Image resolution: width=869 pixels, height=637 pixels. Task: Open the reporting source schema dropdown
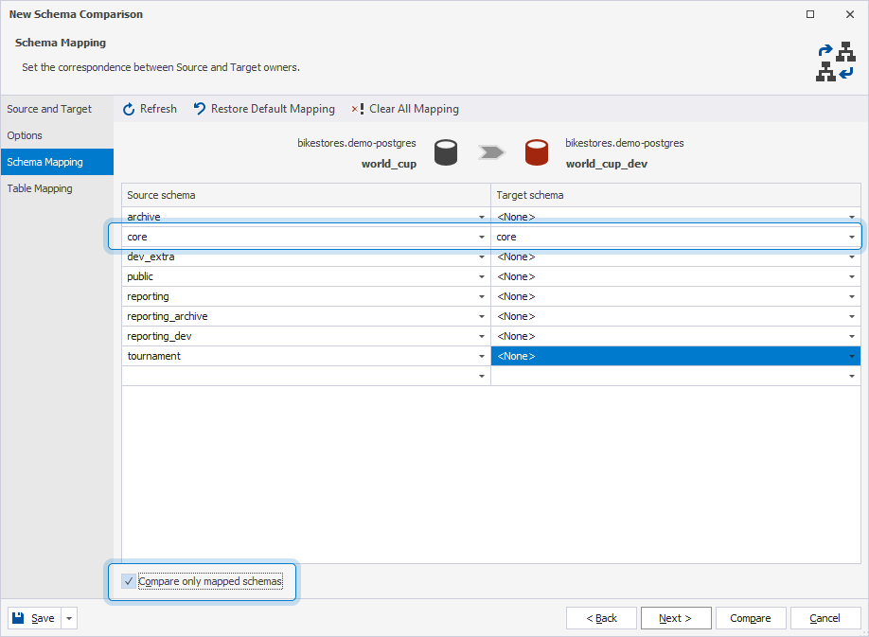click(482, 297)
